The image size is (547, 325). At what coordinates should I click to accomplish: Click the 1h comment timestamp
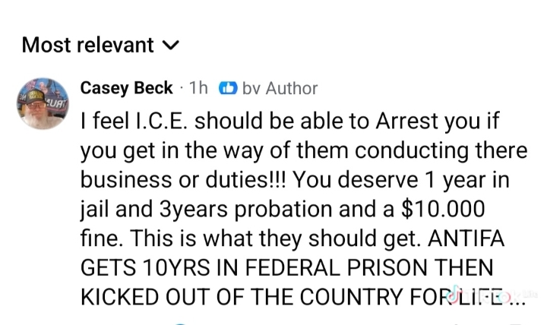pyautogui.click(x=198, y=88)
